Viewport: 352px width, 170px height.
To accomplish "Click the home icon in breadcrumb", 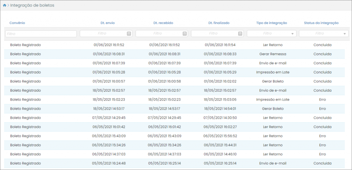I will point(4,5).
